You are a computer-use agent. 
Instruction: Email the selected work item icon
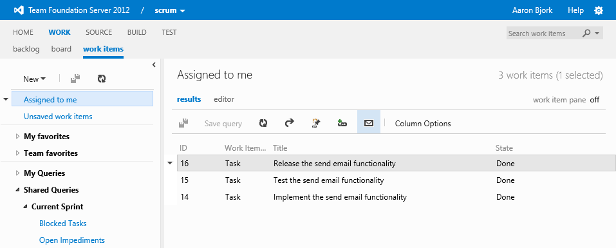[x=368, y=123]
